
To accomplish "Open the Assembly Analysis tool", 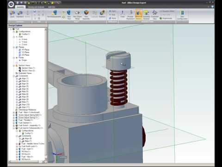I will [x=147, y=15].
